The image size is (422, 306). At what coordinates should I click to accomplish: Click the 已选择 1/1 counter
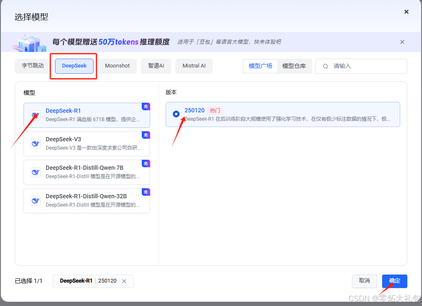tap(29, 281)
